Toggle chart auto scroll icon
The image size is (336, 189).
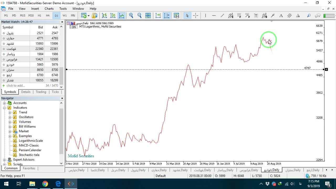(x=158, y=15)
